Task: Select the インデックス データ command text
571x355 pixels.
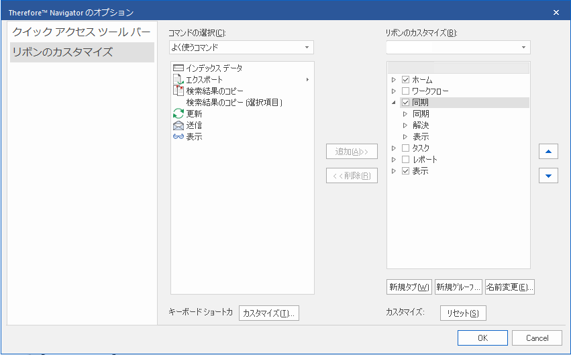Action: coord(214,68)
